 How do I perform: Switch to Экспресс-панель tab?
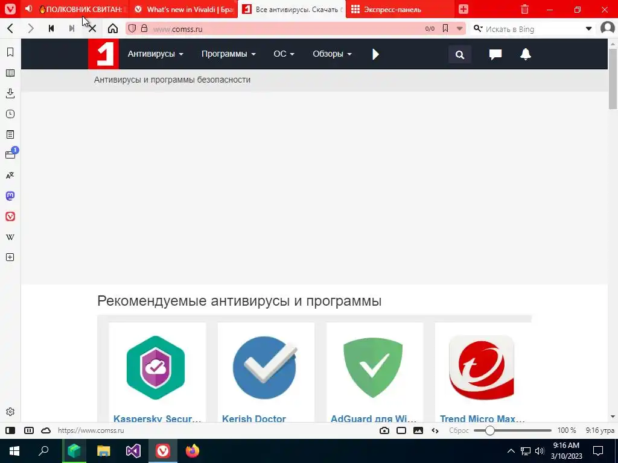[x=400, y=9]
